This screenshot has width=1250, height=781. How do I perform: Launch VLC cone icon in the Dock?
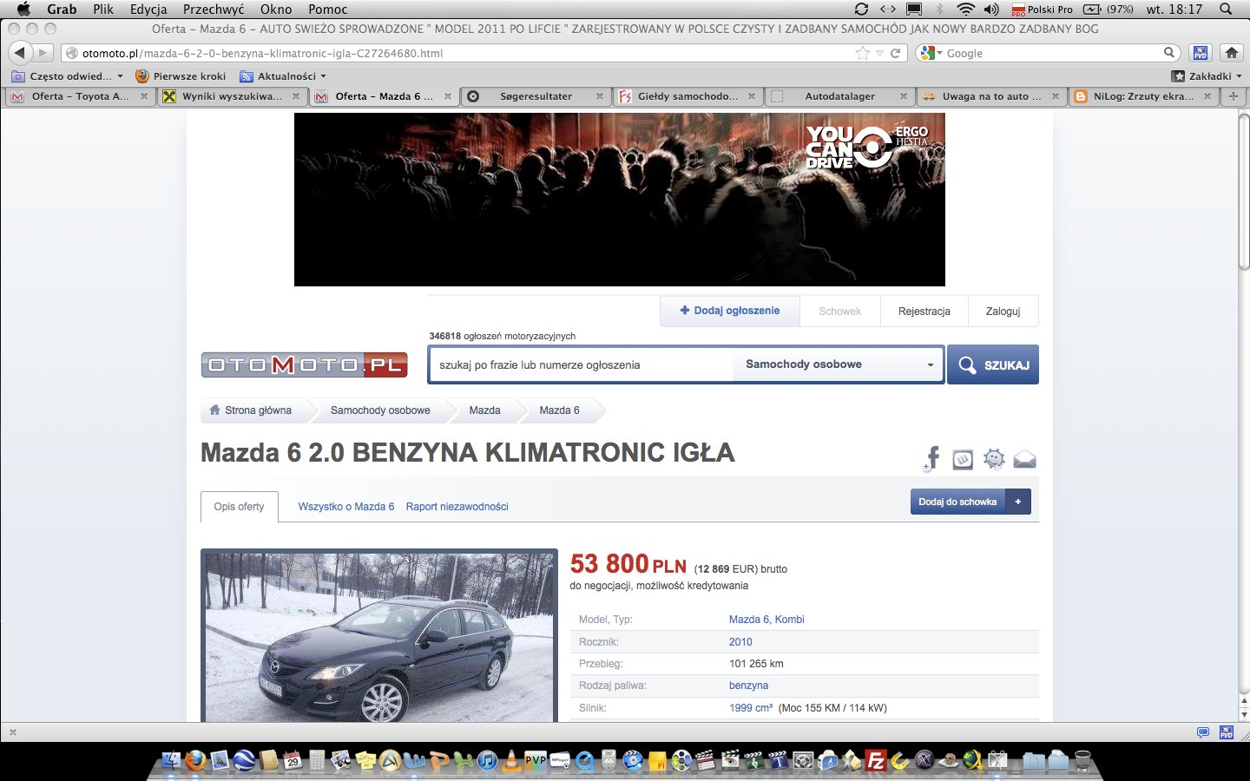click(511, 760)
